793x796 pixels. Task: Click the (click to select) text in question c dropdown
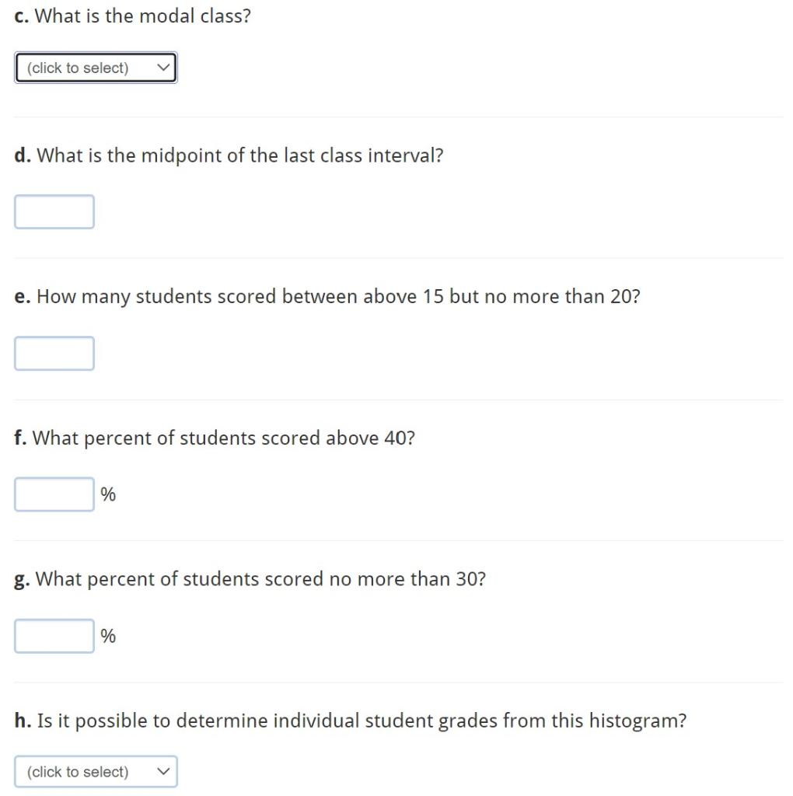[74, 68]
